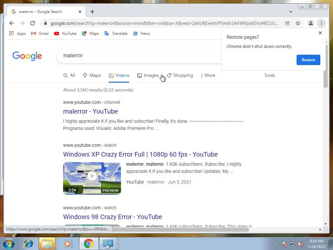Switch to the All results tab
This screenshot has width=333, height=250.
pyautogui.click(x=69, y=75)
